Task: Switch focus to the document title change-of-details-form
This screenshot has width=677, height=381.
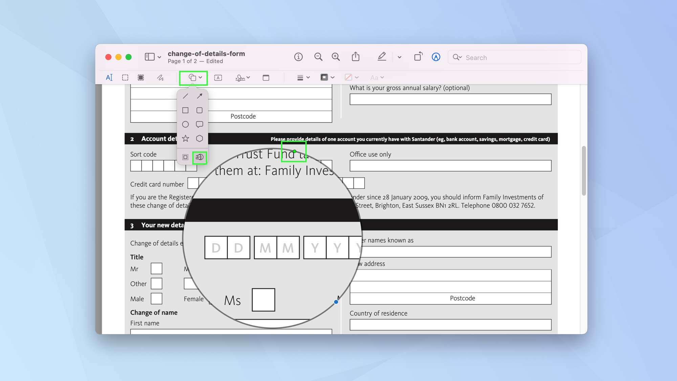Action: pos(206,54)
